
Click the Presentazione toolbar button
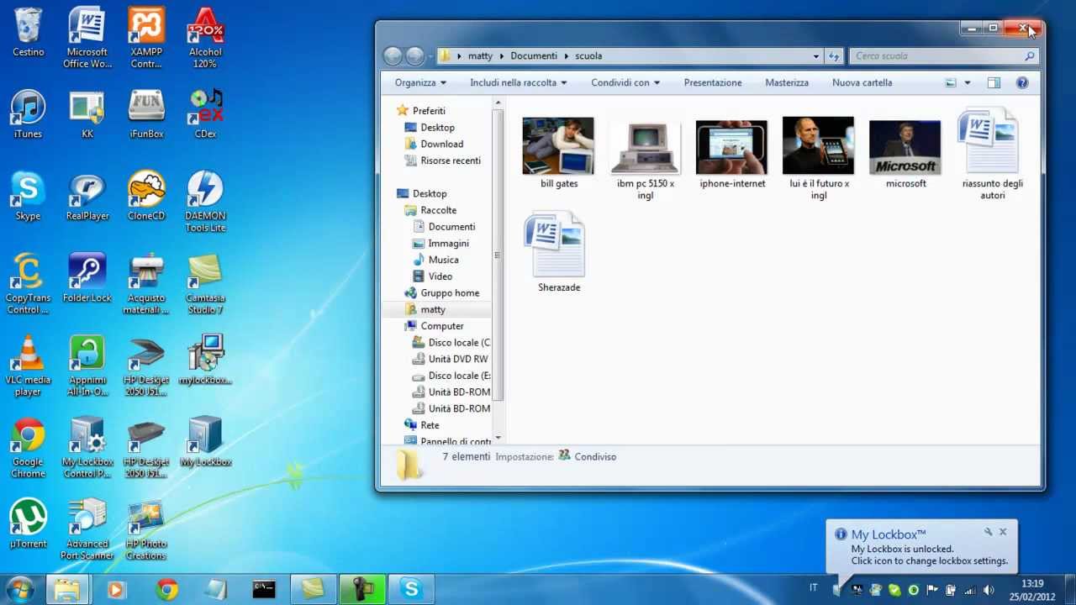713,82
